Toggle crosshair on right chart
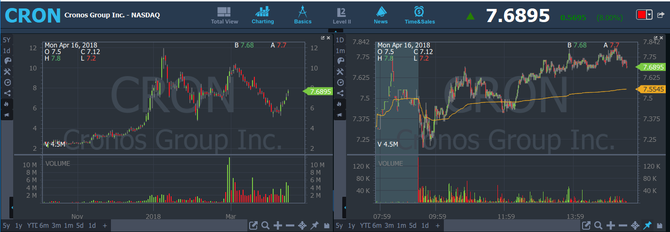This screenshot has height=232, width=670. click(636, 225)
